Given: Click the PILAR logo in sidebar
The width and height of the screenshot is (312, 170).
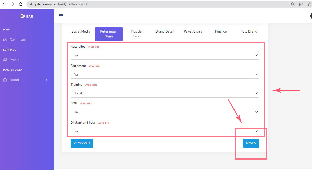Looking at the screenshot, I should [26, 16].
